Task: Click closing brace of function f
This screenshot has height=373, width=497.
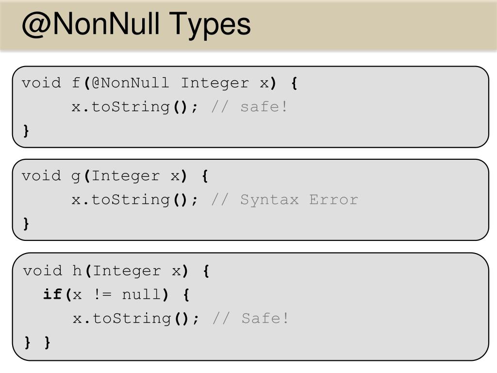Action: 26,131
